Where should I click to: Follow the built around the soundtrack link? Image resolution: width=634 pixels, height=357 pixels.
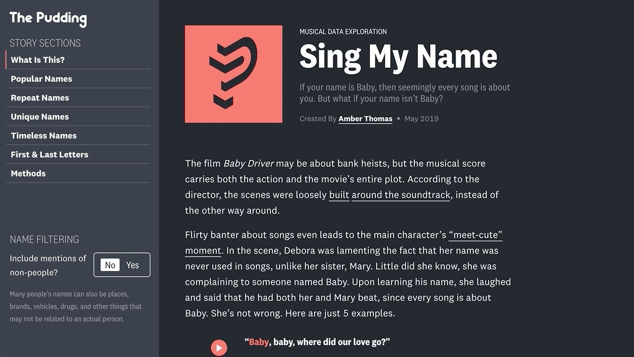389,195
